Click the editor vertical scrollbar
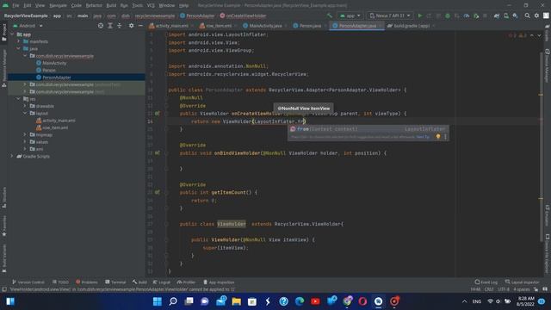The height and width of the screenshot is (310, 551). 542,147
